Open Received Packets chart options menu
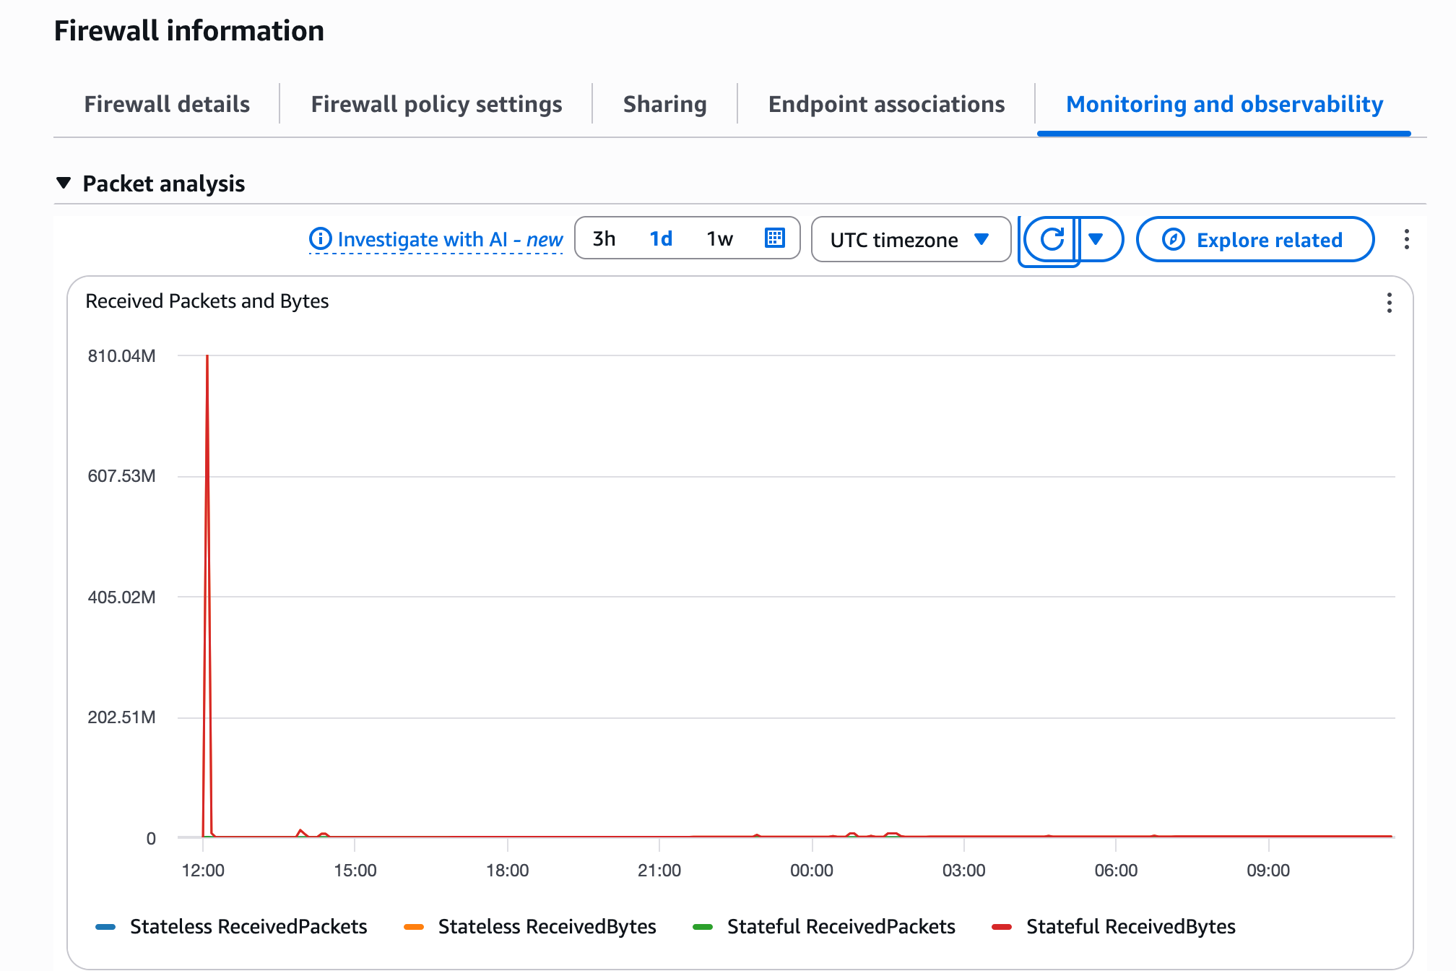This screenshot has width=1456, height=971. point(1389,303)
